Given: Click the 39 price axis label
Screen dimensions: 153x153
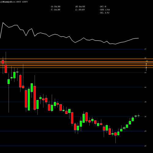Looking at the screenshot, I should 145,102.
